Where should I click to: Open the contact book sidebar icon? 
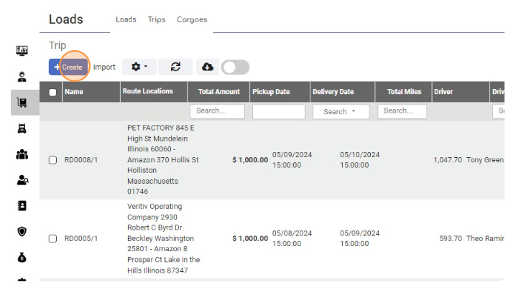pos(22,206)
